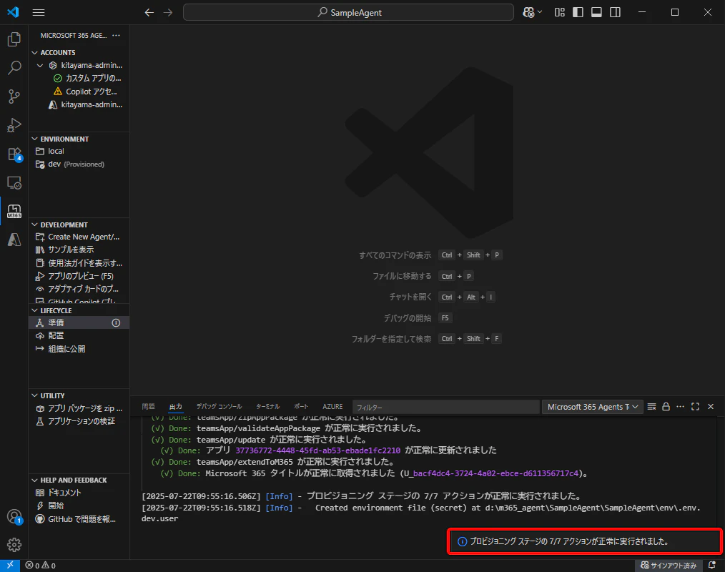Click GitHub で問題を報告 item
The image size is (725, 572).
(79, 519)
